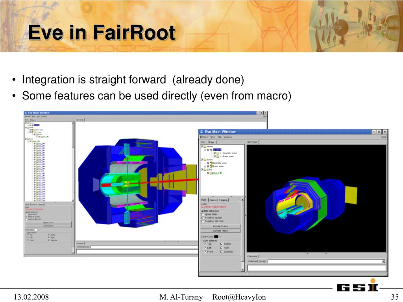Select the highlighted GLViewer tree row in front window
This screenshot has height=302, width=403.
[x=217, y=150]
